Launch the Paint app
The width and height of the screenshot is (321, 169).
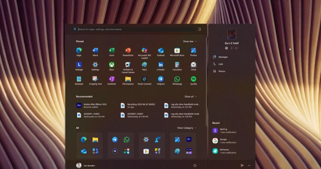click(x=144, y=66)
